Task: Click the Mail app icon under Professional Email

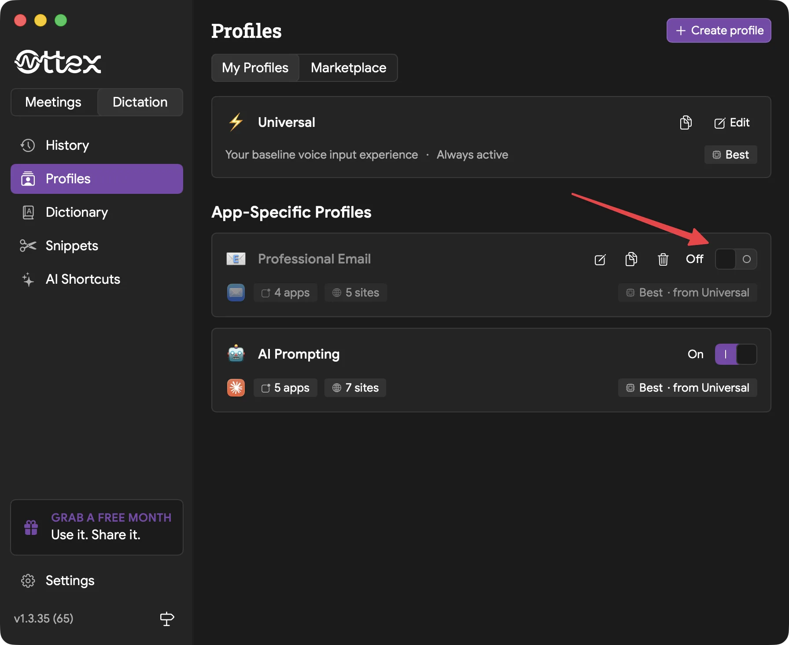Action: coord(236,293)
